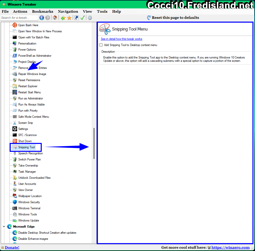
Task: Click the Unblock Downloaded Files icon
Action: pos(15,178)
